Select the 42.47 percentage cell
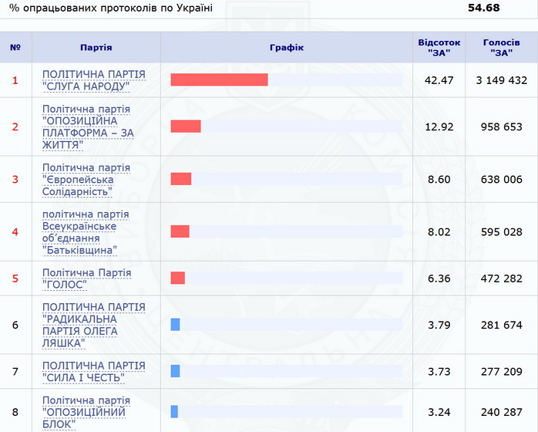 click(439, 80)
